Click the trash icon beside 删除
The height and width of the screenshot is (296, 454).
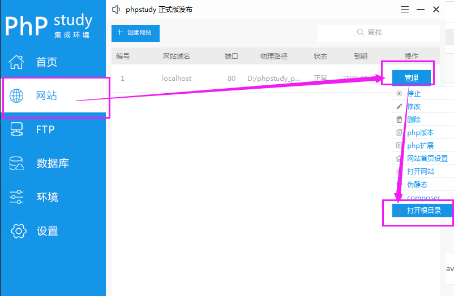pyautogui.click(x=399, y=119)
